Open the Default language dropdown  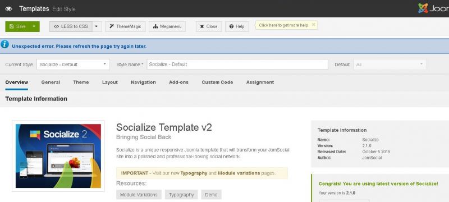[390, 65]
